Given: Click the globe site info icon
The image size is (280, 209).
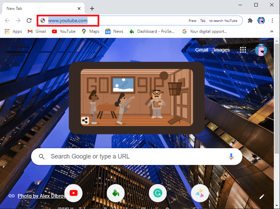Looking at the screenshot, I should point(43,20).
